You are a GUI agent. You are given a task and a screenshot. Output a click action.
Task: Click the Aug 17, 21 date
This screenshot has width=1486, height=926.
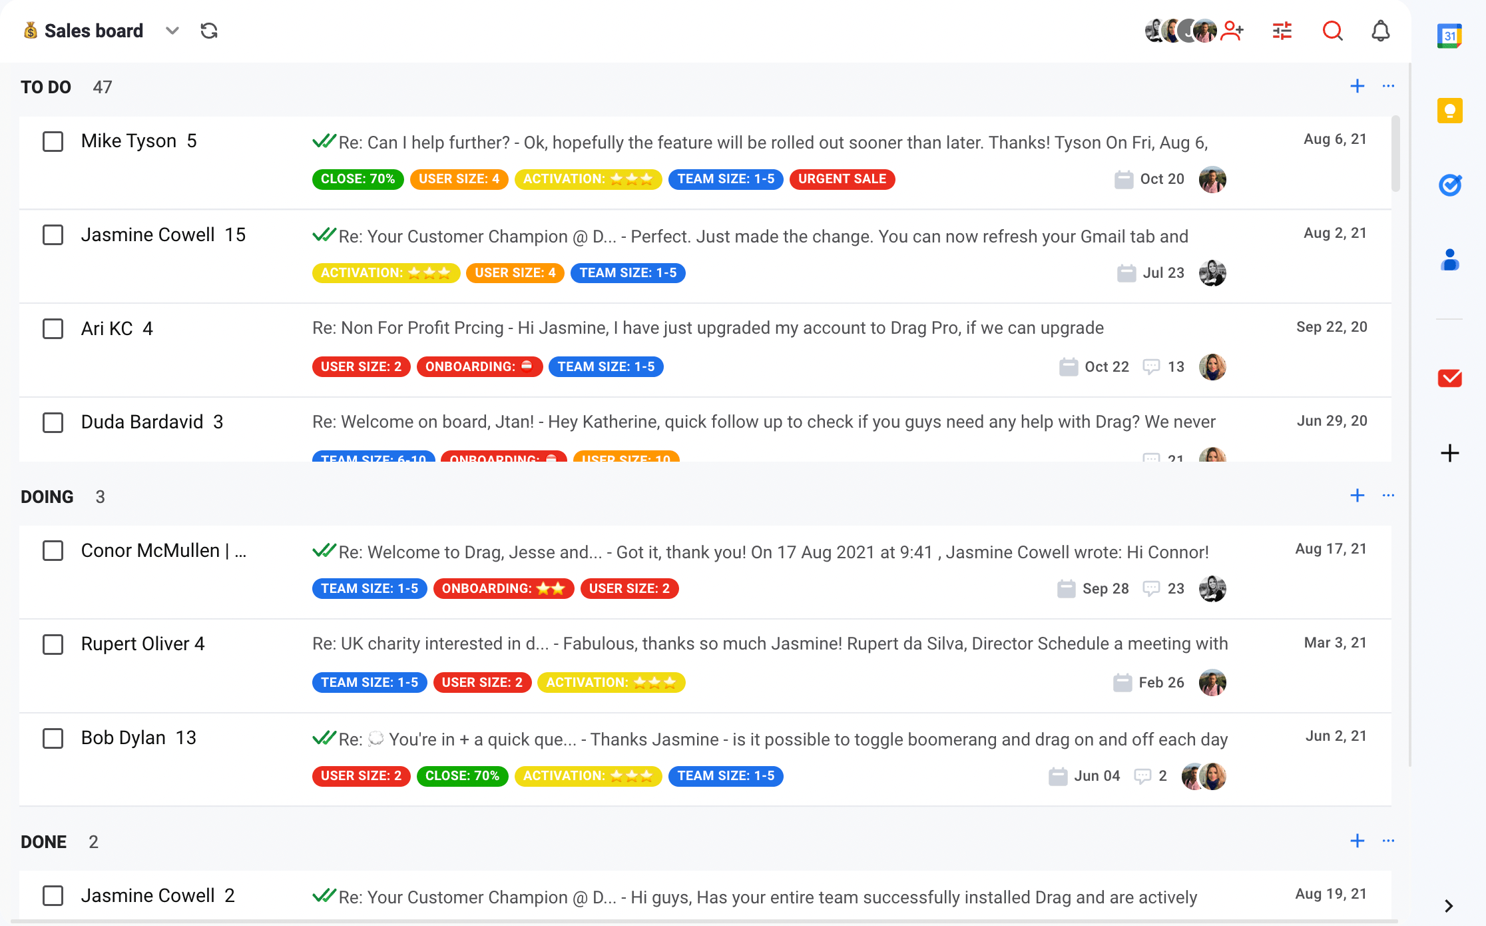[1330, 549]
